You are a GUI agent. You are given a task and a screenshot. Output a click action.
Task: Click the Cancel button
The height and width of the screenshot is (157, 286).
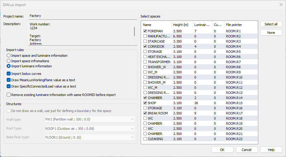click(246, 150)
